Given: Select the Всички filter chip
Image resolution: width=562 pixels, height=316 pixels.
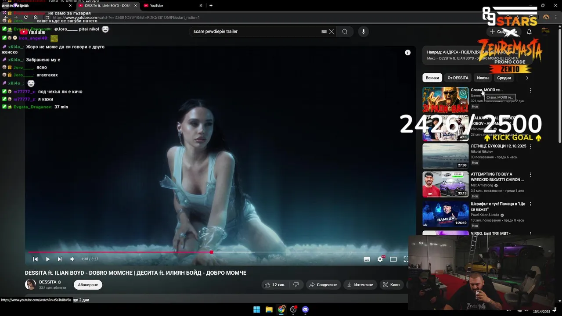Looking at the screenshot, I should pos(432,78).
